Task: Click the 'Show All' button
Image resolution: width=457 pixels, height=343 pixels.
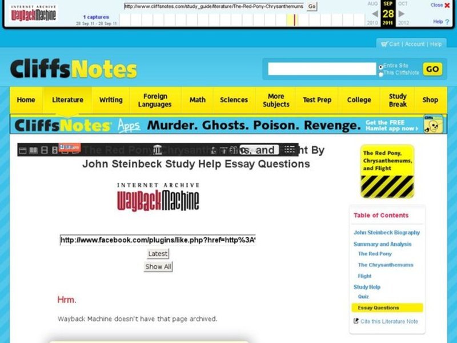Action: pos(158,266)
